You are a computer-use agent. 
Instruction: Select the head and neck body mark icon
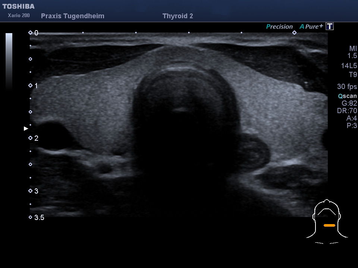327,222
